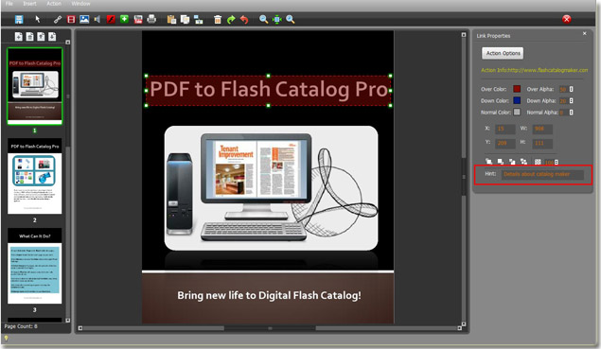Open the Action menu
The width and height of the screenshot is (601, 349).
point(54,4)
